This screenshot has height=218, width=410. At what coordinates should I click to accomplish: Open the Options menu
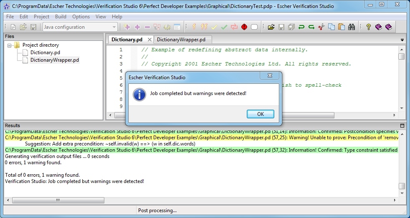point(81,16)
